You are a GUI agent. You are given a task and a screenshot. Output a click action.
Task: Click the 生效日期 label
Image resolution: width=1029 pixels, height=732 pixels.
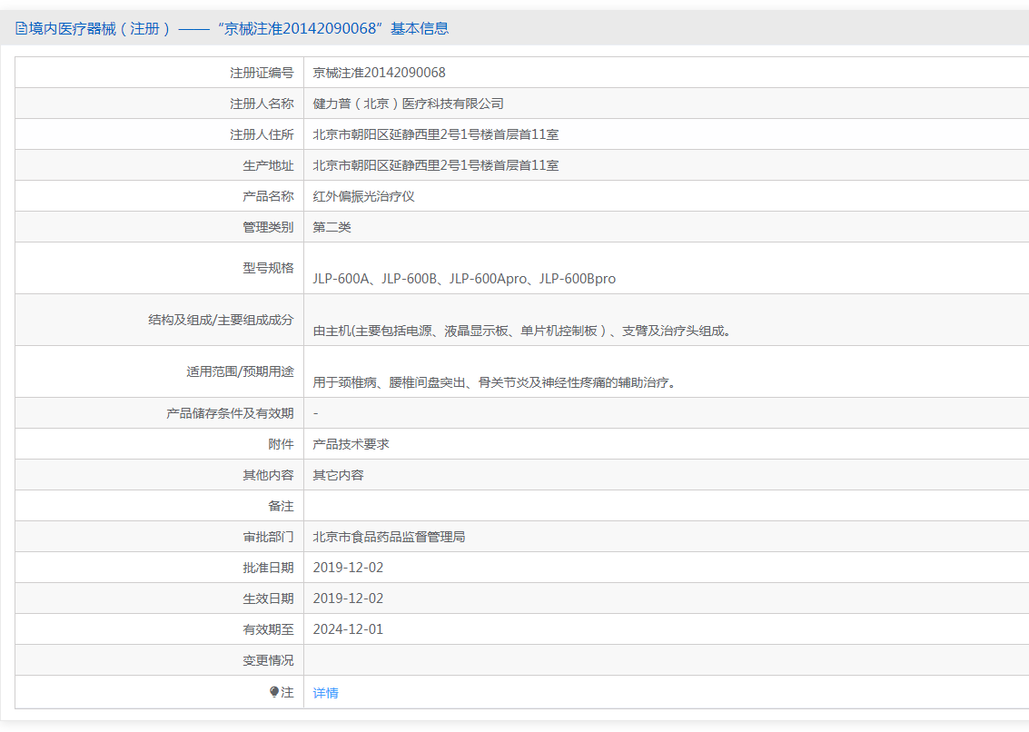pos(269,598)
